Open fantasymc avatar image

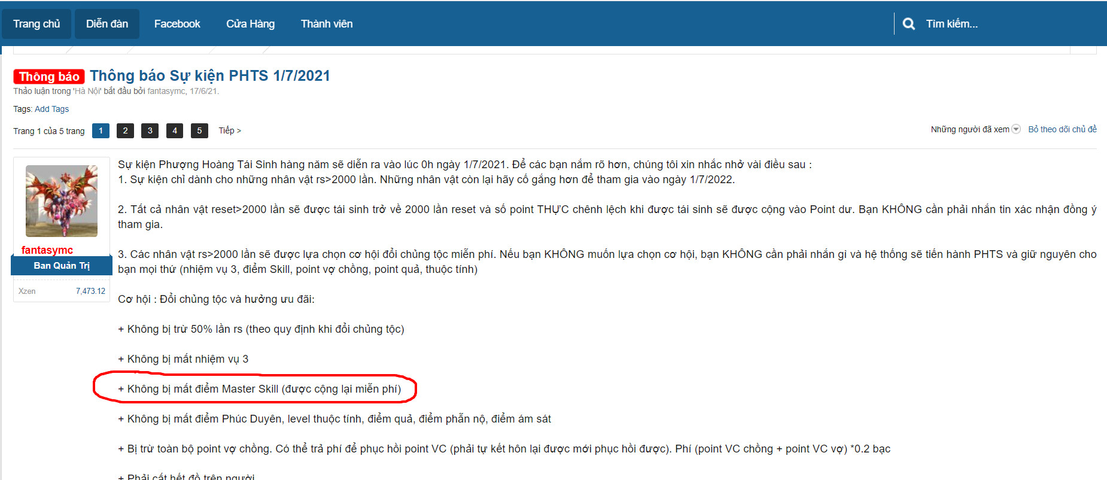62,201
